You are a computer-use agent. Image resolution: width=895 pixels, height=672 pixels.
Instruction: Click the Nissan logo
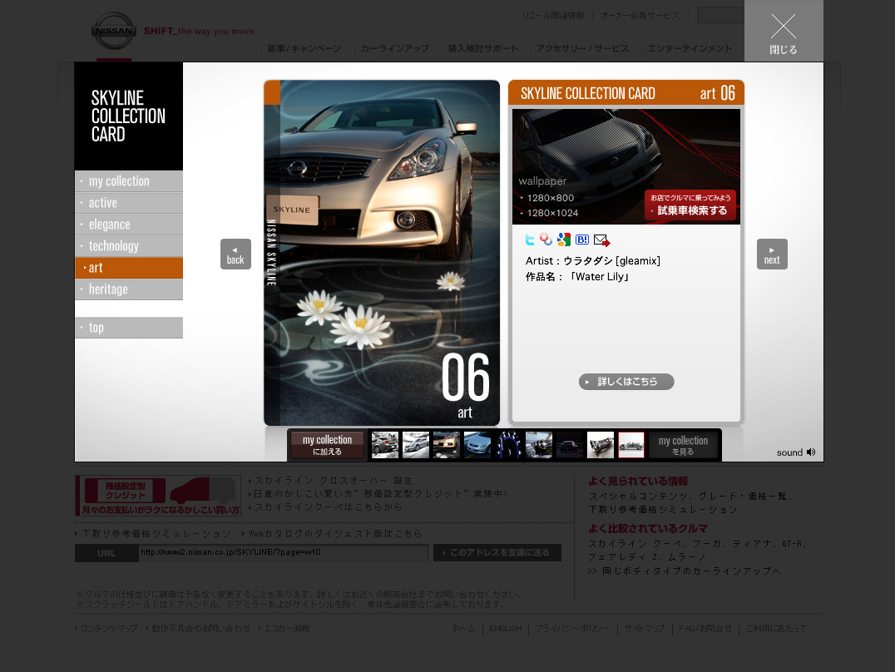click(114, 31)
